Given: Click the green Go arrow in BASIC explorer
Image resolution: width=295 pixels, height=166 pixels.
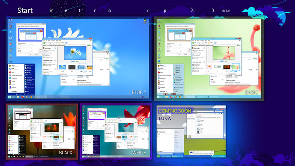Looking at the screenshot, I should tap(238, 45).
